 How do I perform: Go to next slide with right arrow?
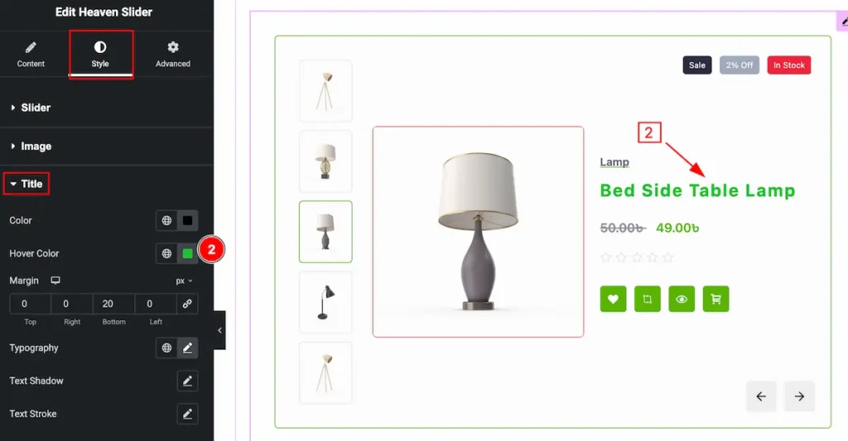click(799, 396)
